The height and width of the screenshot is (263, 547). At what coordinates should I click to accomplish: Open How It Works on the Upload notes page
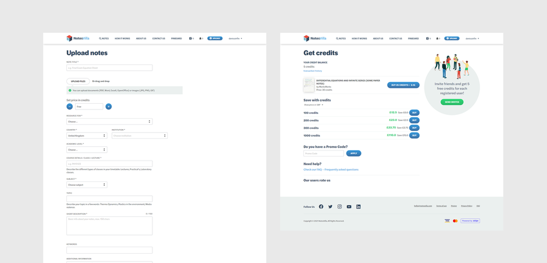(122, 38)
